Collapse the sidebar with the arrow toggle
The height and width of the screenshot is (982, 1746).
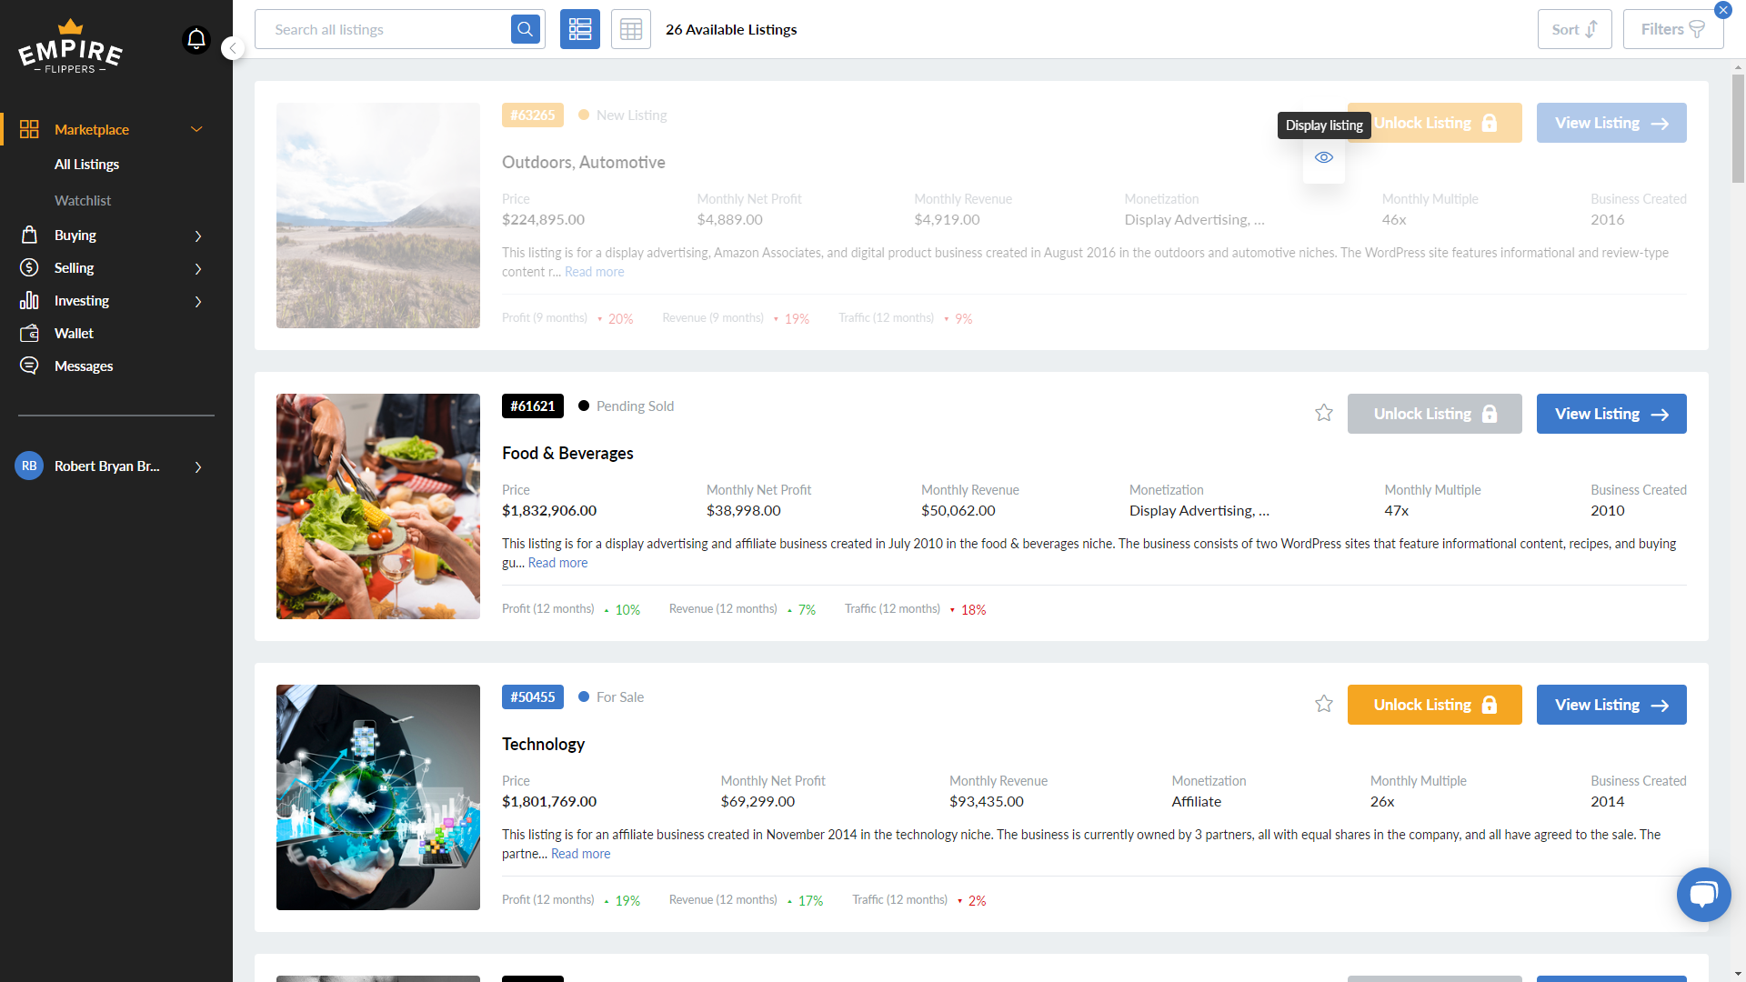(233, 48)
